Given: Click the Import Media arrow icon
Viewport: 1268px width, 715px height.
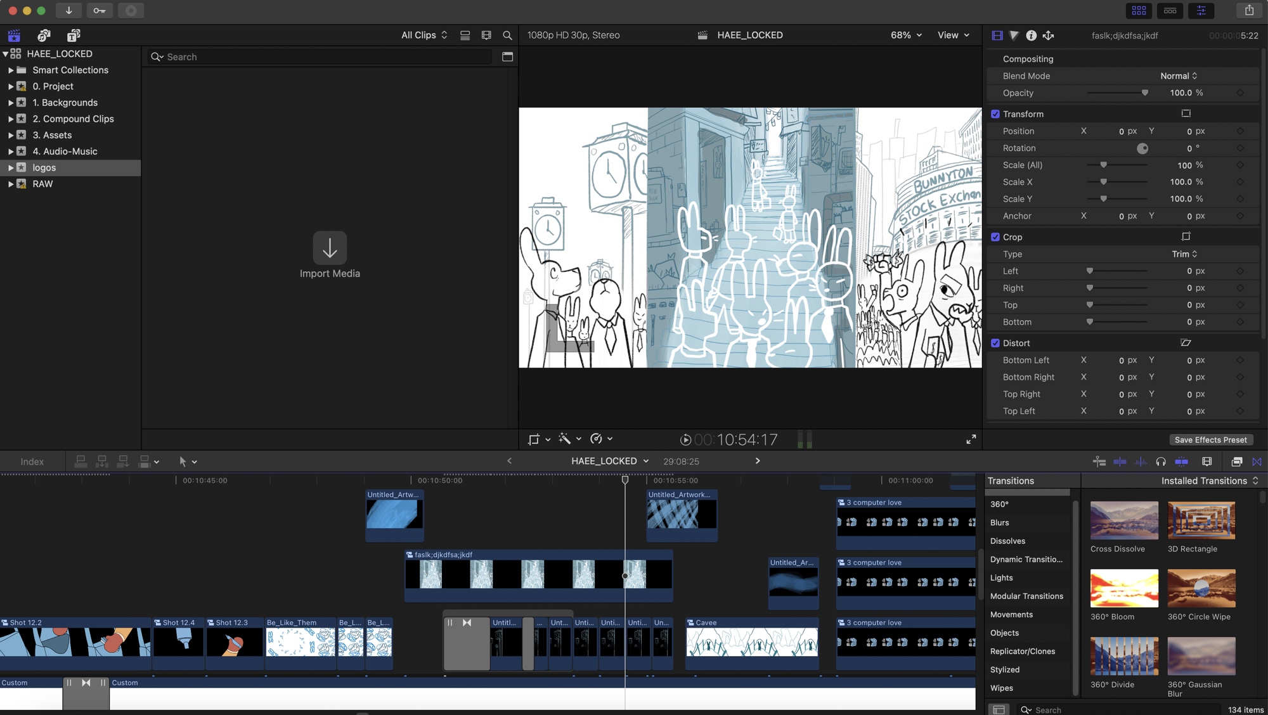Looking at the screenshot, I should [330, 247].
